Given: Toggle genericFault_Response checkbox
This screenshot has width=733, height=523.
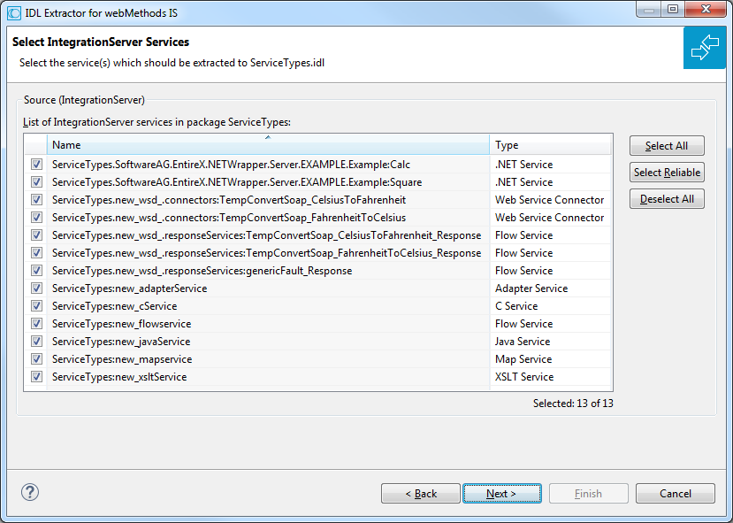Looking at the screenshot, I should point(36,271).
